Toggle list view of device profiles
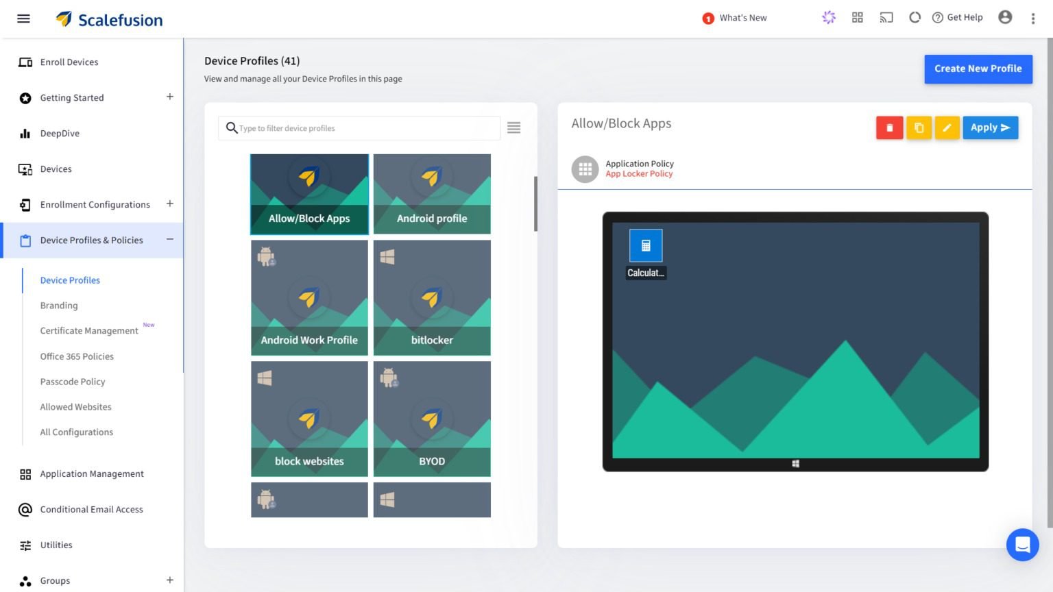The height and width of the screenshot is (592, 1053). (x=513, y=128)
